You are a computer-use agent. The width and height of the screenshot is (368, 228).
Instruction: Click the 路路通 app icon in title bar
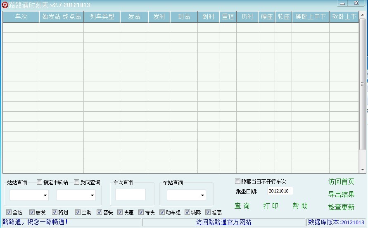(5, 5)
